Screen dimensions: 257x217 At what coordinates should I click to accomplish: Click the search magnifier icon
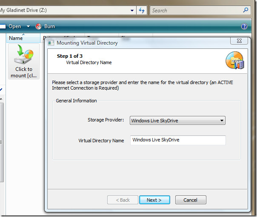pyautogui.click(x=246, y=10)
